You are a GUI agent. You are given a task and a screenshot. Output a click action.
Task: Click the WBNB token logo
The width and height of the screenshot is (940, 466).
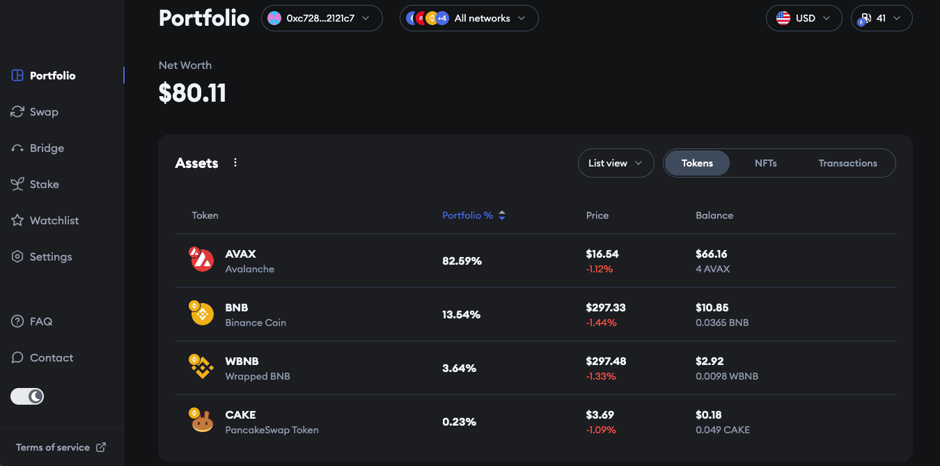pos(202,367)
